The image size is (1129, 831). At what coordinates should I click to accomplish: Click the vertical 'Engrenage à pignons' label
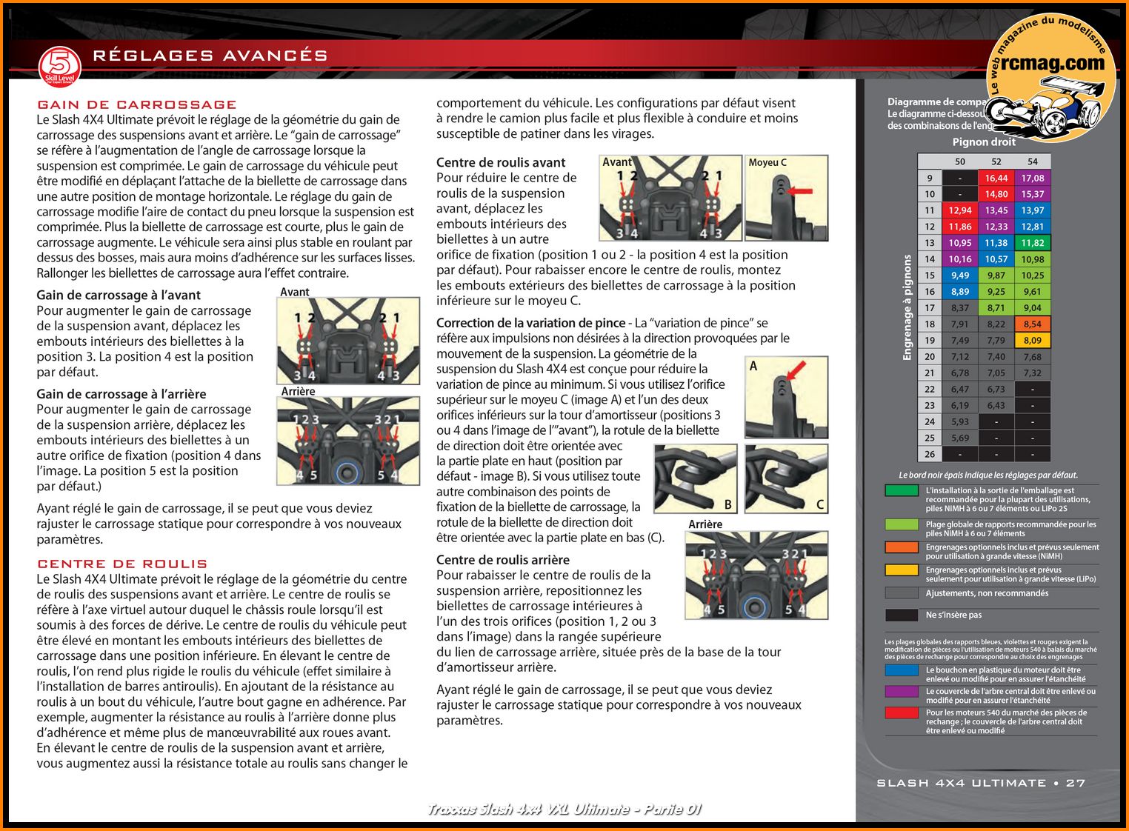pyautogui.click(x=907, y=307)
